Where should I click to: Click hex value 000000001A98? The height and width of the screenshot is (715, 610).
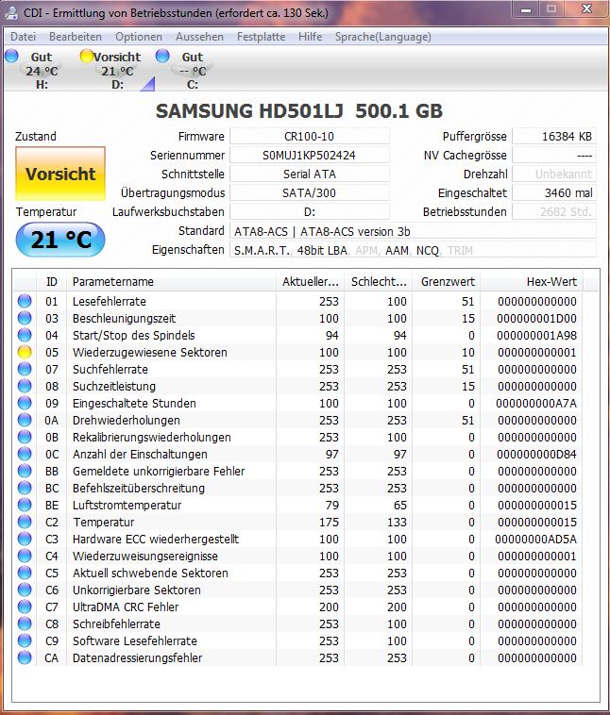537,335
